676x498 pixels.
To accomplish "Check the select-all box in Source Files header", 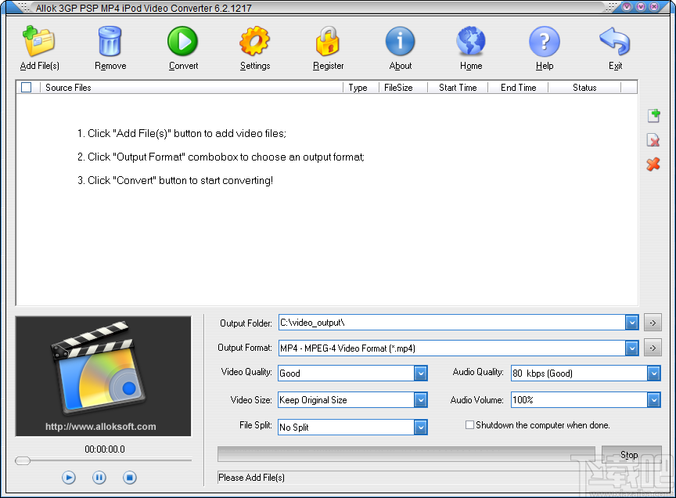I will [26, 87].
